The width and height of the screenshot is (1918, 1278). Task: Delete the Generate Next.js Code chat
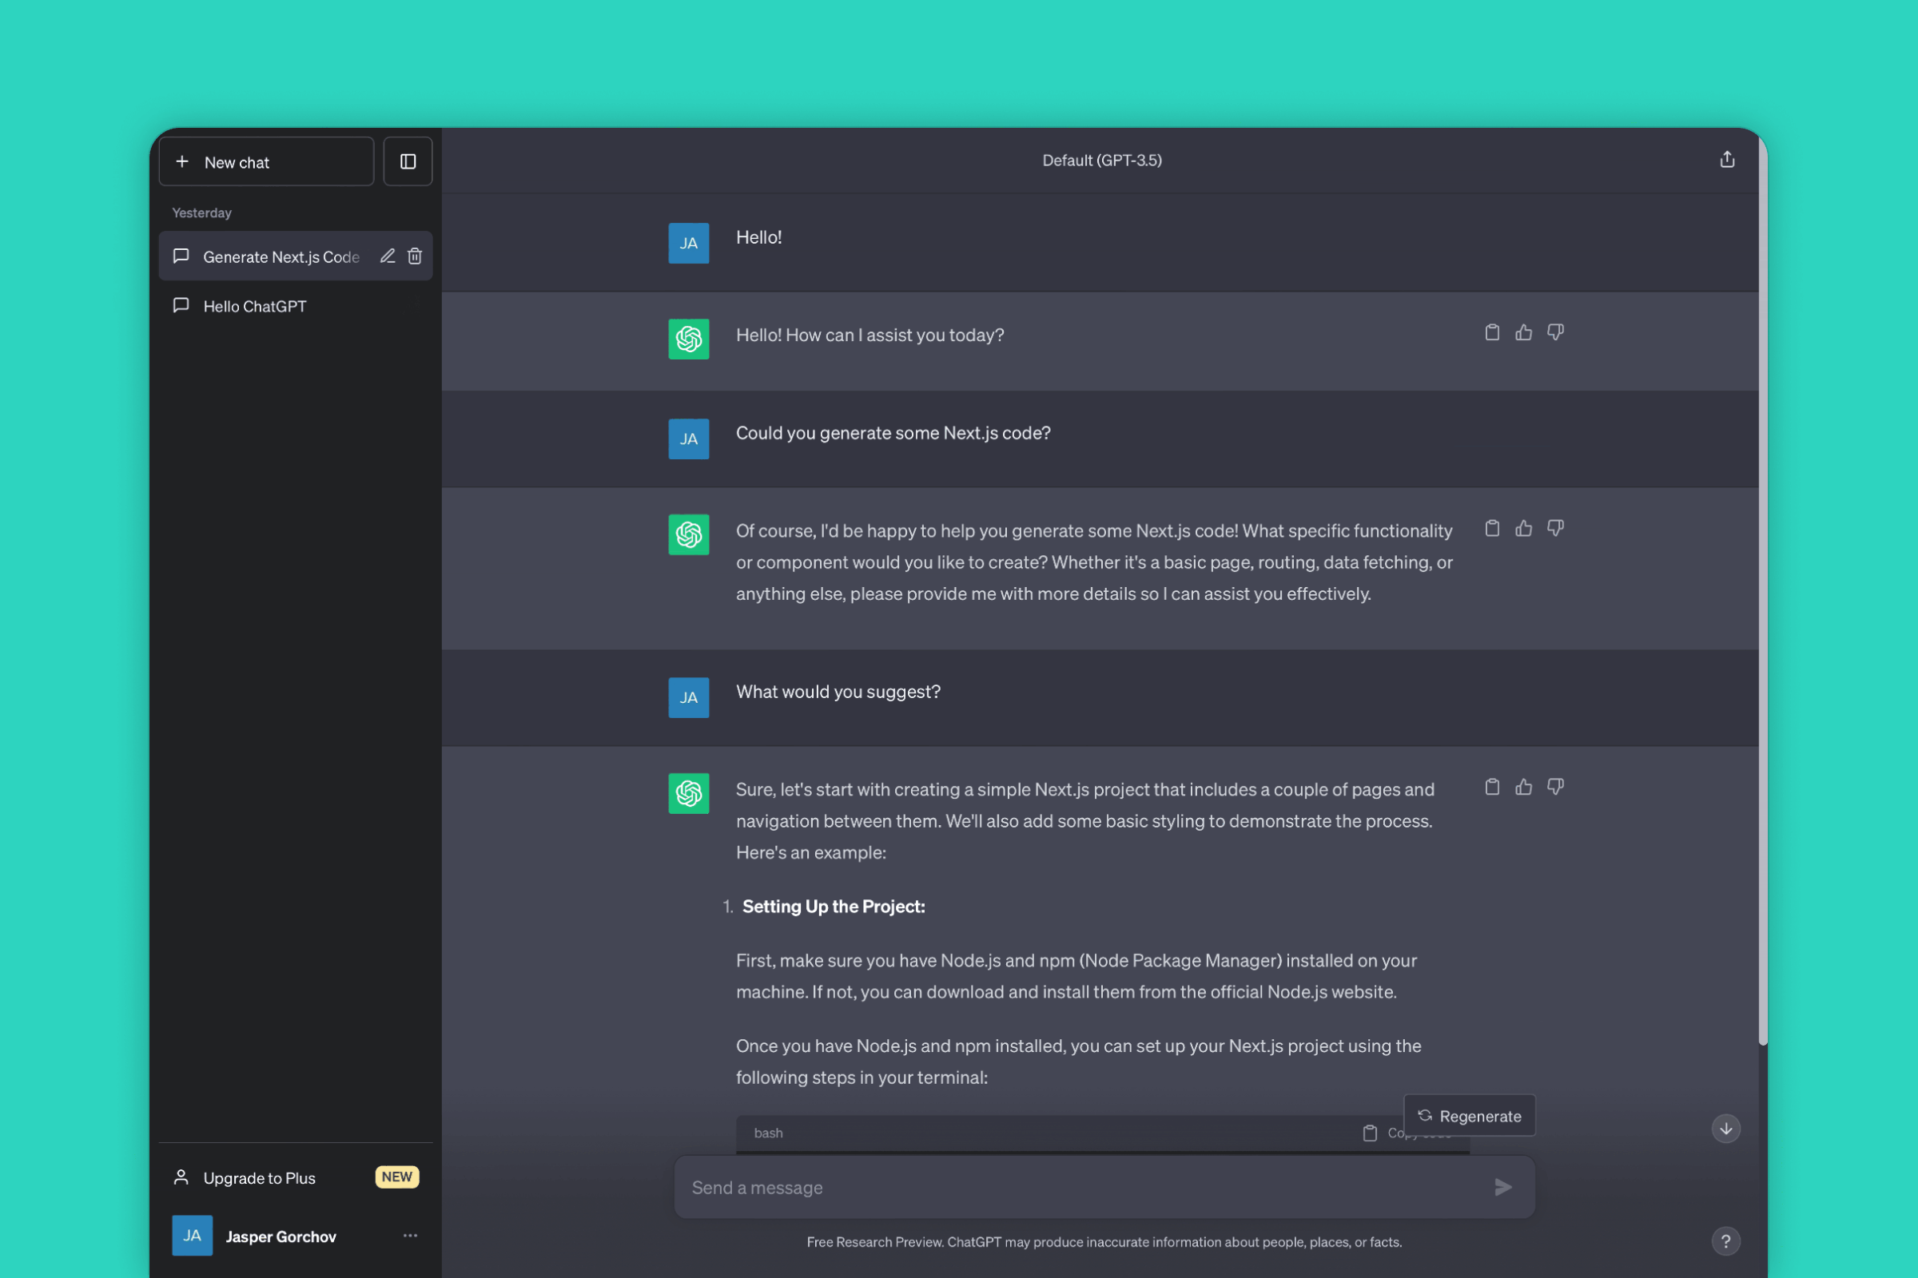pyautogui.click(x=414, y=256)
